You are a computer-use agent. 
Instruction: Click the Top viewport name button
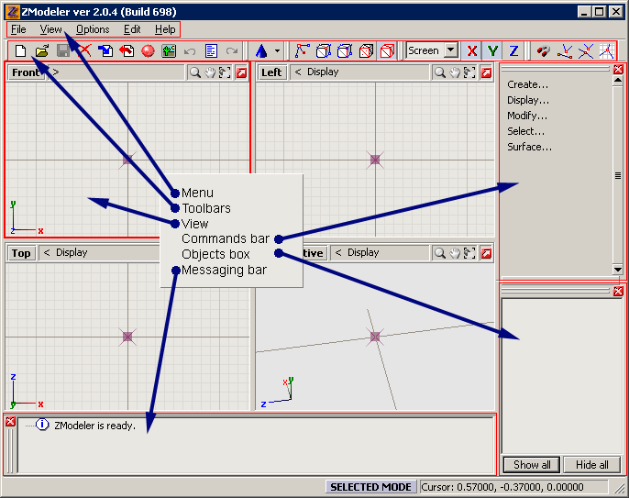point(21,253)
